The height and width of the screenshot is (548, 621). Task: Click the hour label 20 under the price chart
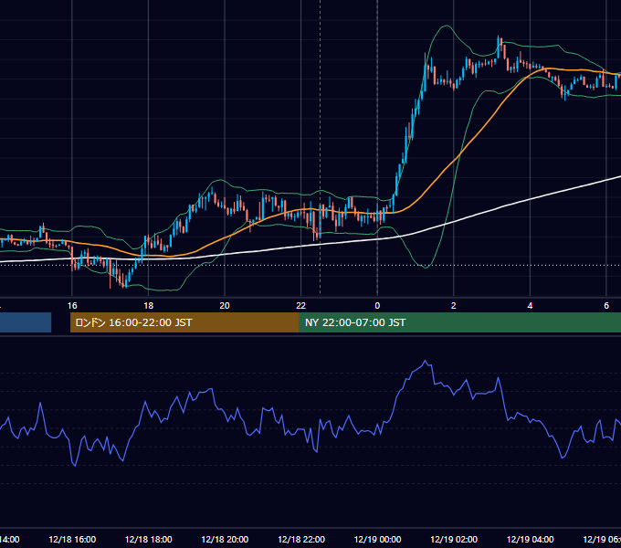pyautogui.click(x=225, y=306)
